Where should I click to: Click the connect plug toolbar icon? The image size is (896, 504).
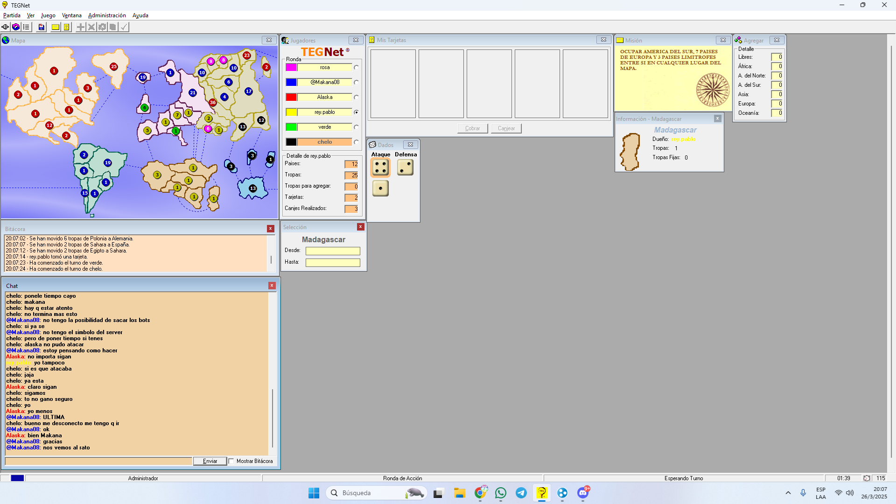pyautogui.click(x=5, y=27)
